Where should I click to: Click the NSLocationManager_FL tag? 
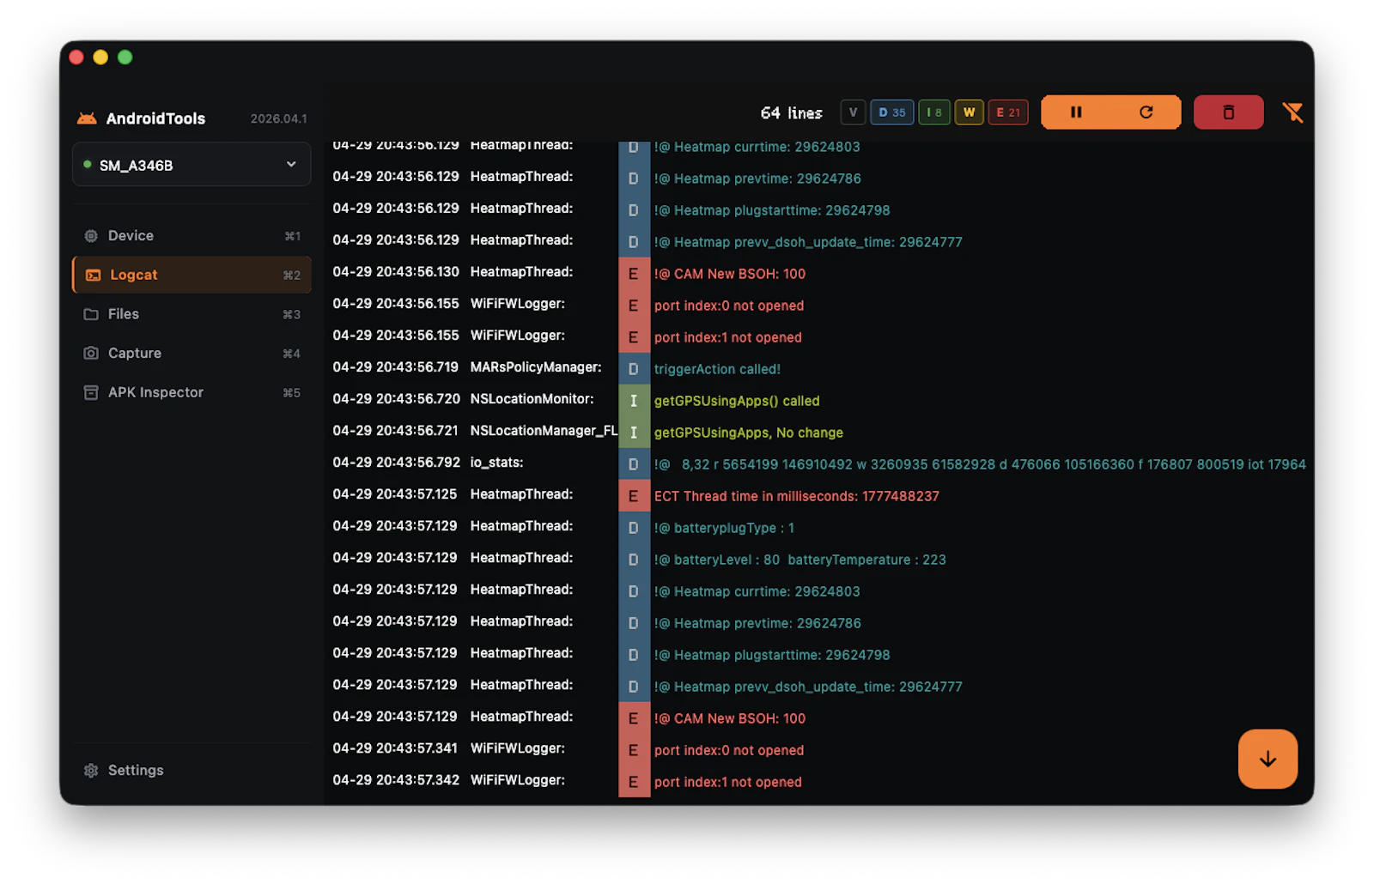[544, 431]
